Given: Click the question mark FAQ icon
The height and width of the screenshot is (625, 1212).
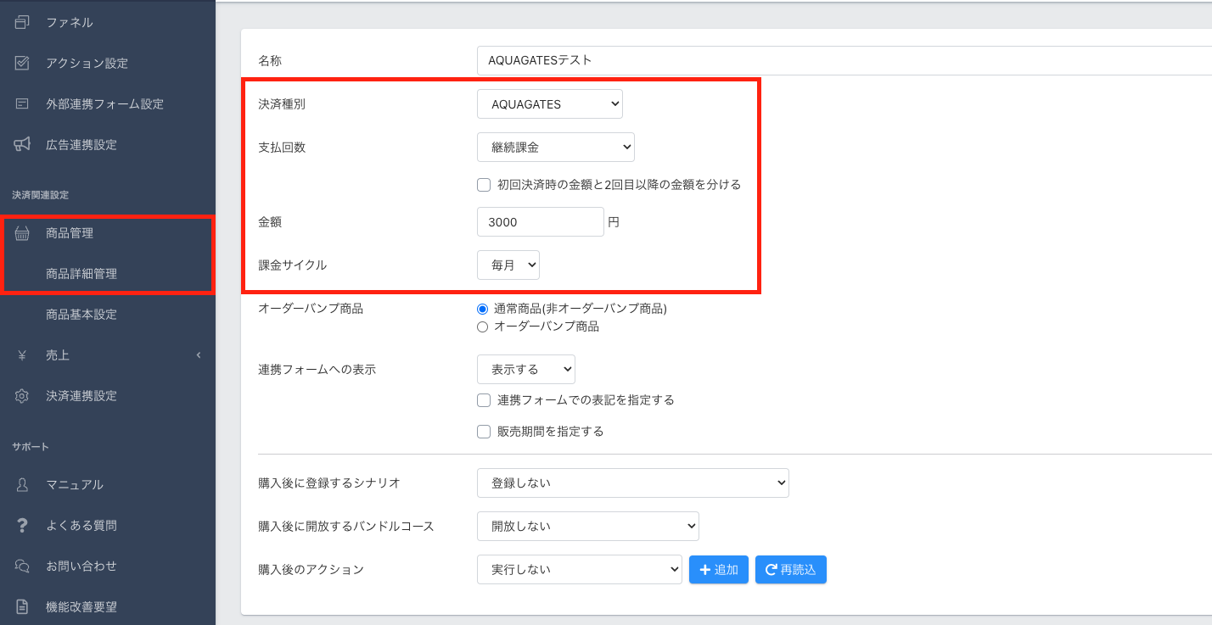Looking at the screenshot, I should click(22, 526).
